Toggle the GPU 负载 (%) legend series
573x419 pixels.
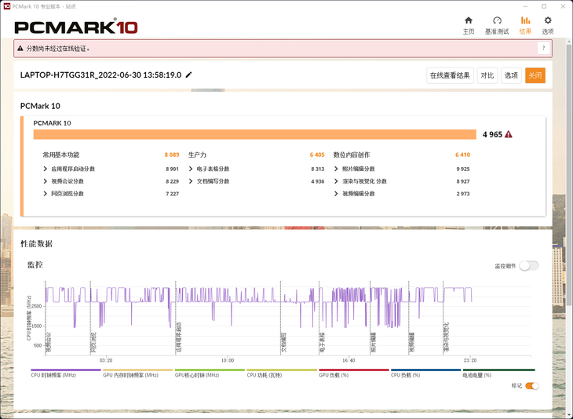(353, 375)
